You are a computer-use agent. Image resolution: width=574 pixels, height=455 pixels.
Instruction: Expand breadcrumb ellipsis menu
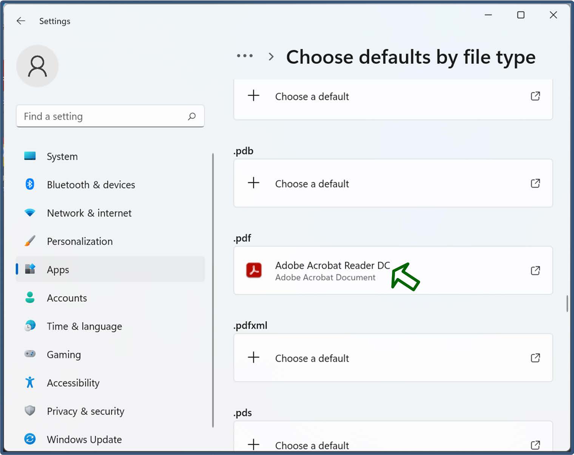pos(245,56)
